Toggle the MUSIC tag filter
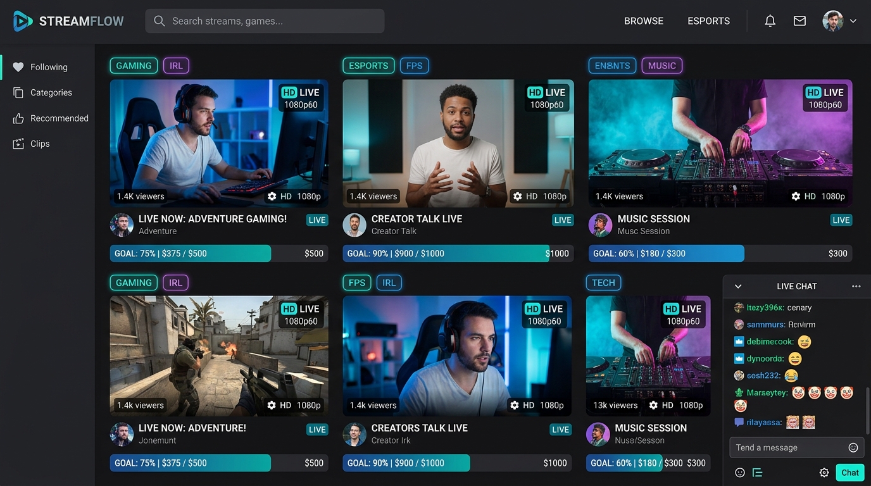The height and width of the screenshot is (486, 871). (x=661, y=66)
